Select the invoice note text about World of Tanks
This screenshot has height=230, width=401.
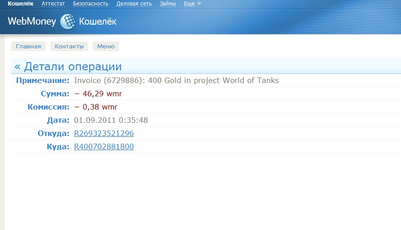pos(176,80)
